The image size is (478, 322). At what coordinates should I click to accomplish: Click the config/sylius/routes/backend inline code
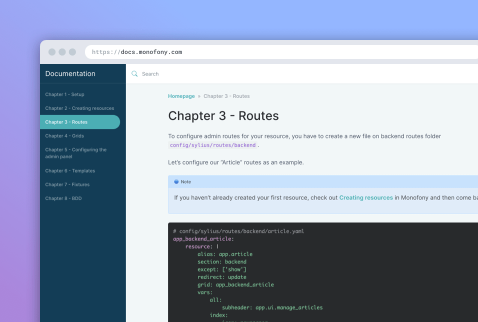click(213, 145)
